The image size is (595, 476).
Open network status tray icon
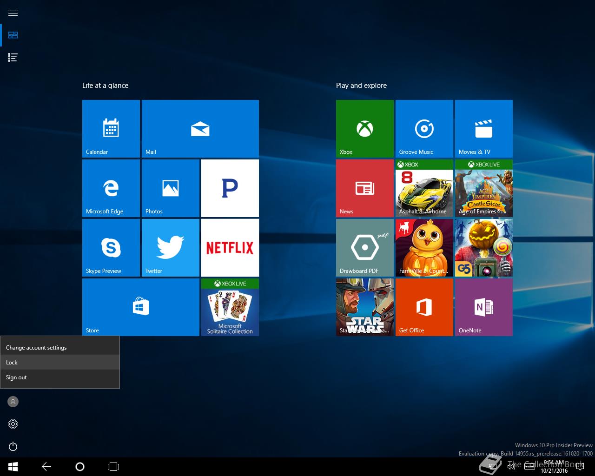[x=492, y=466]
